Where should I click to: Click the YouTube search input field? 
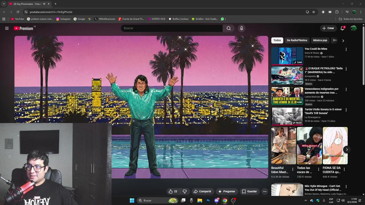point(172,28)
